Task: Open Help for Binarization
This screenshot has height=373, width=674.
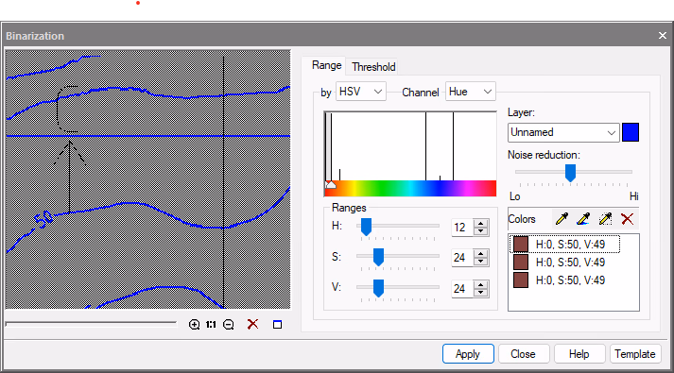Action: click(x=579, y=354)
